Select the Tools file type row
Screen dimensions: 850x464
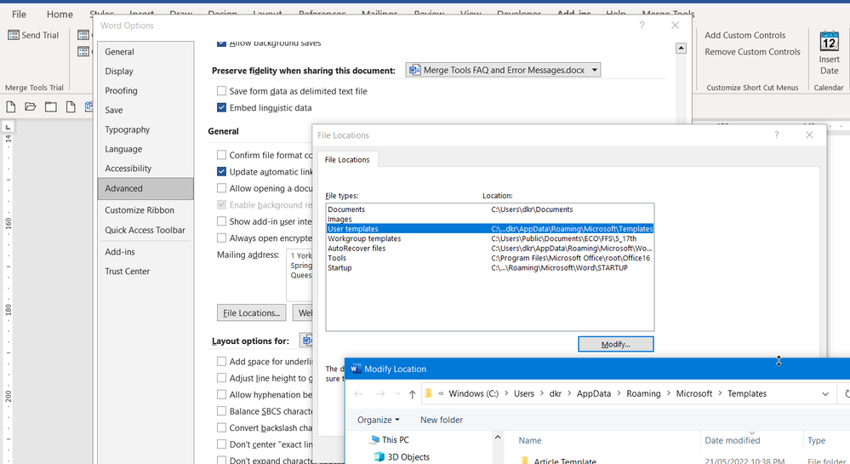pyautogui.click(x=490, y=258)
